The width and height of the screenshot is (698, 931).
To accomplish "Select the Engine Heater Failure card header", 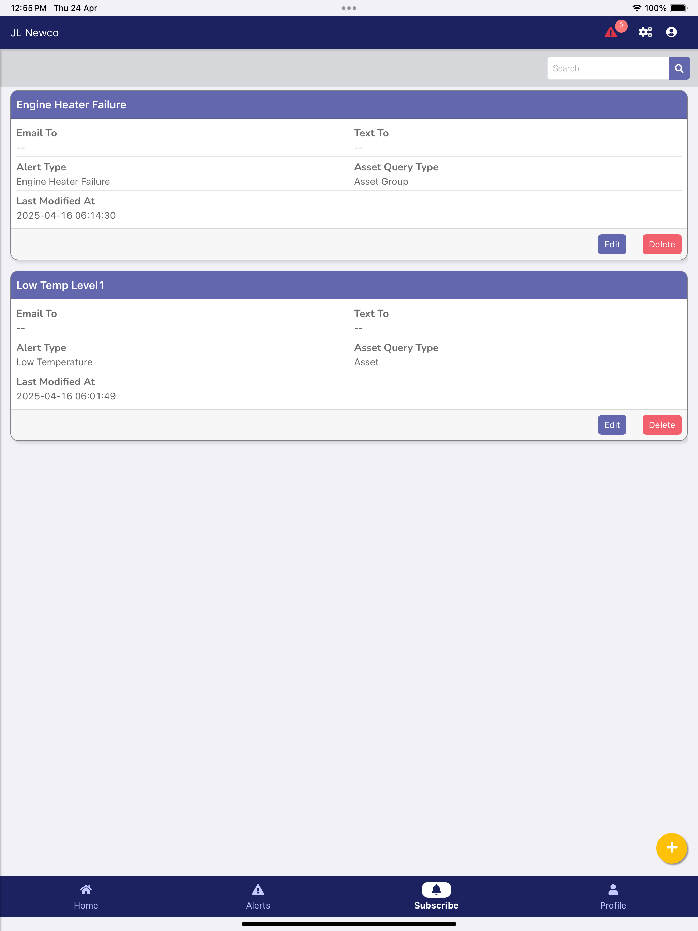I will (349, 104).
